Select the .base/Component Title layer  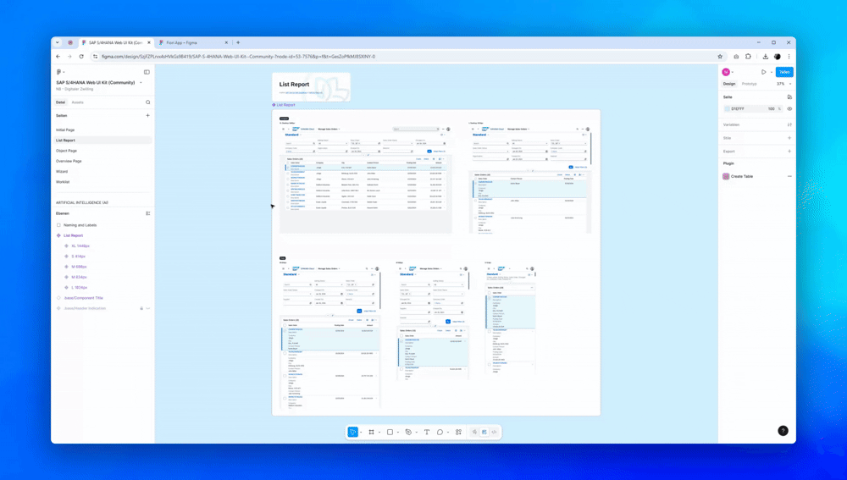[83, 298]
